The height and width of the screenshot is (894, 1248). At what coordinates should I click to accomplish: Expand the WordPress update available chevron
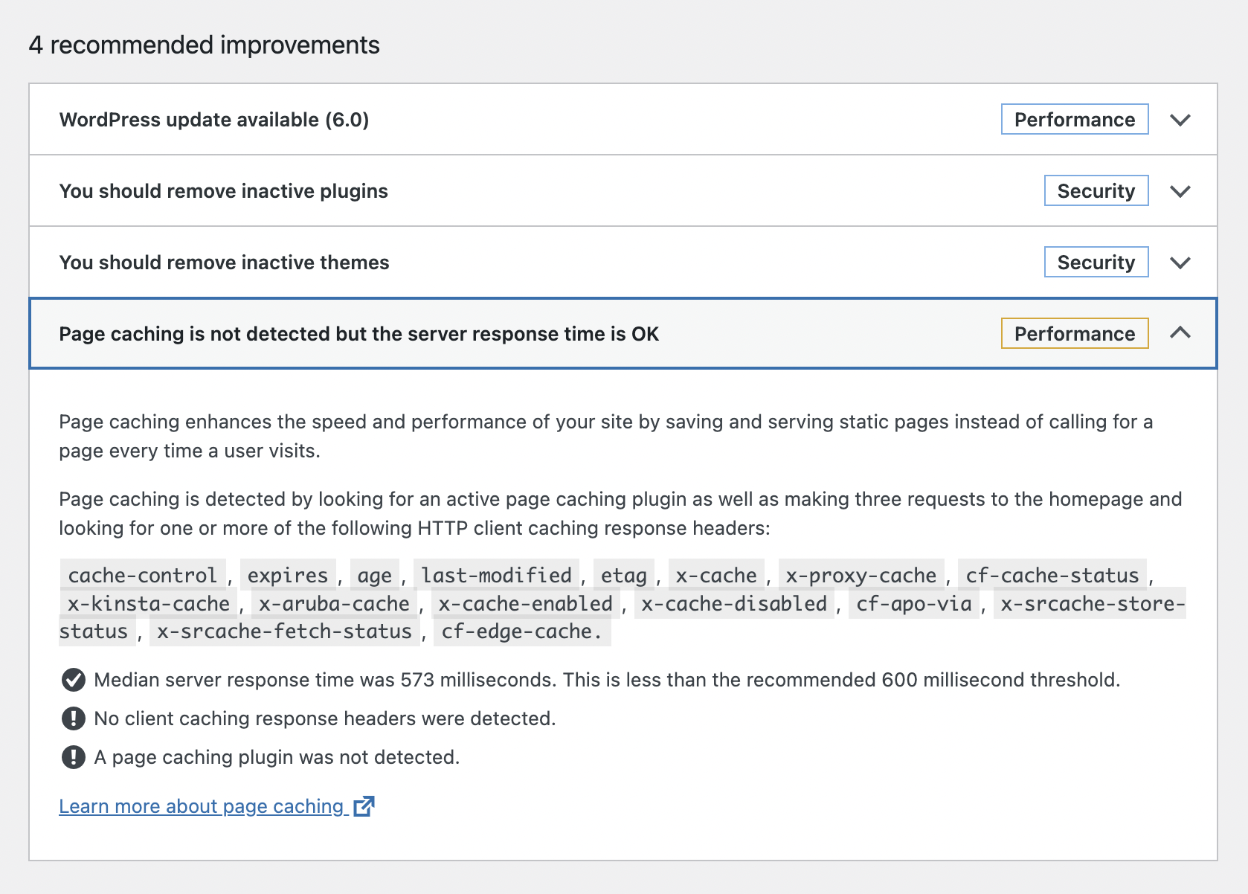point(1180,120)
